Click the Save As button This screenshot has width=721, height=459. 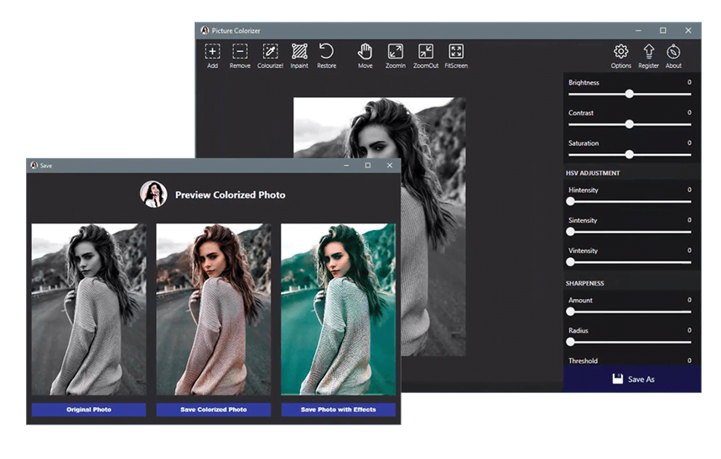633,379
